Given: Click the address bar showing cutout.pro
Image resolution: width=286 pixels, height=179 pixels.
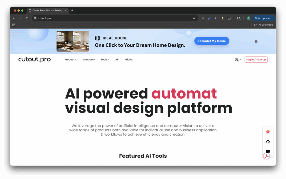Looking at the screenshot, I should [x=114, y=18].
